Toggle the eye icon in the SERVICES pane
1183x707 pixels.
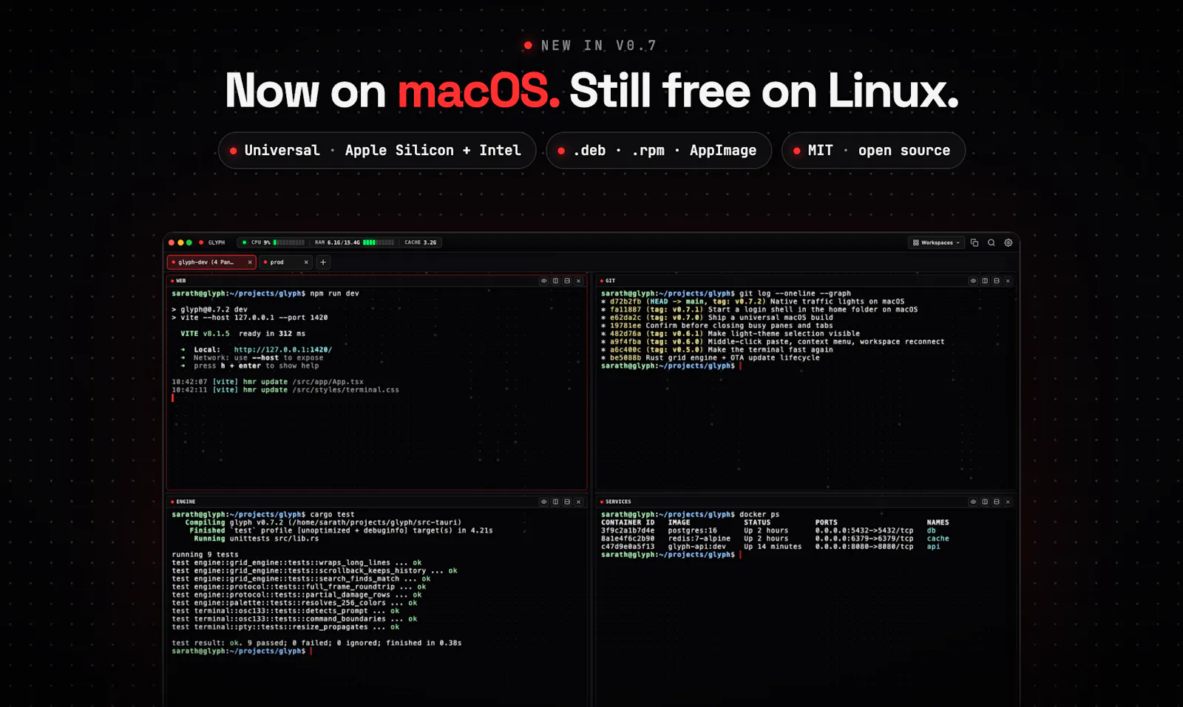click(x=973, y=502)
